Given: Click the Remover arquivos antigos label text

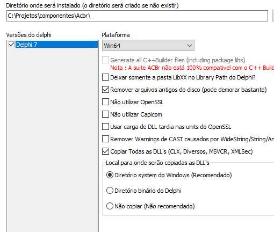Looking at the screenshot, I should [x=189, y=90].
